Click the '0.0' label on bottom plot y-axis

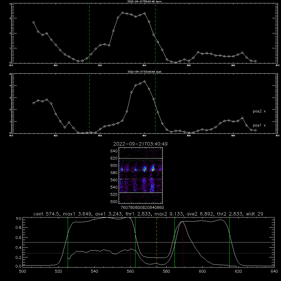coord(19,266)
